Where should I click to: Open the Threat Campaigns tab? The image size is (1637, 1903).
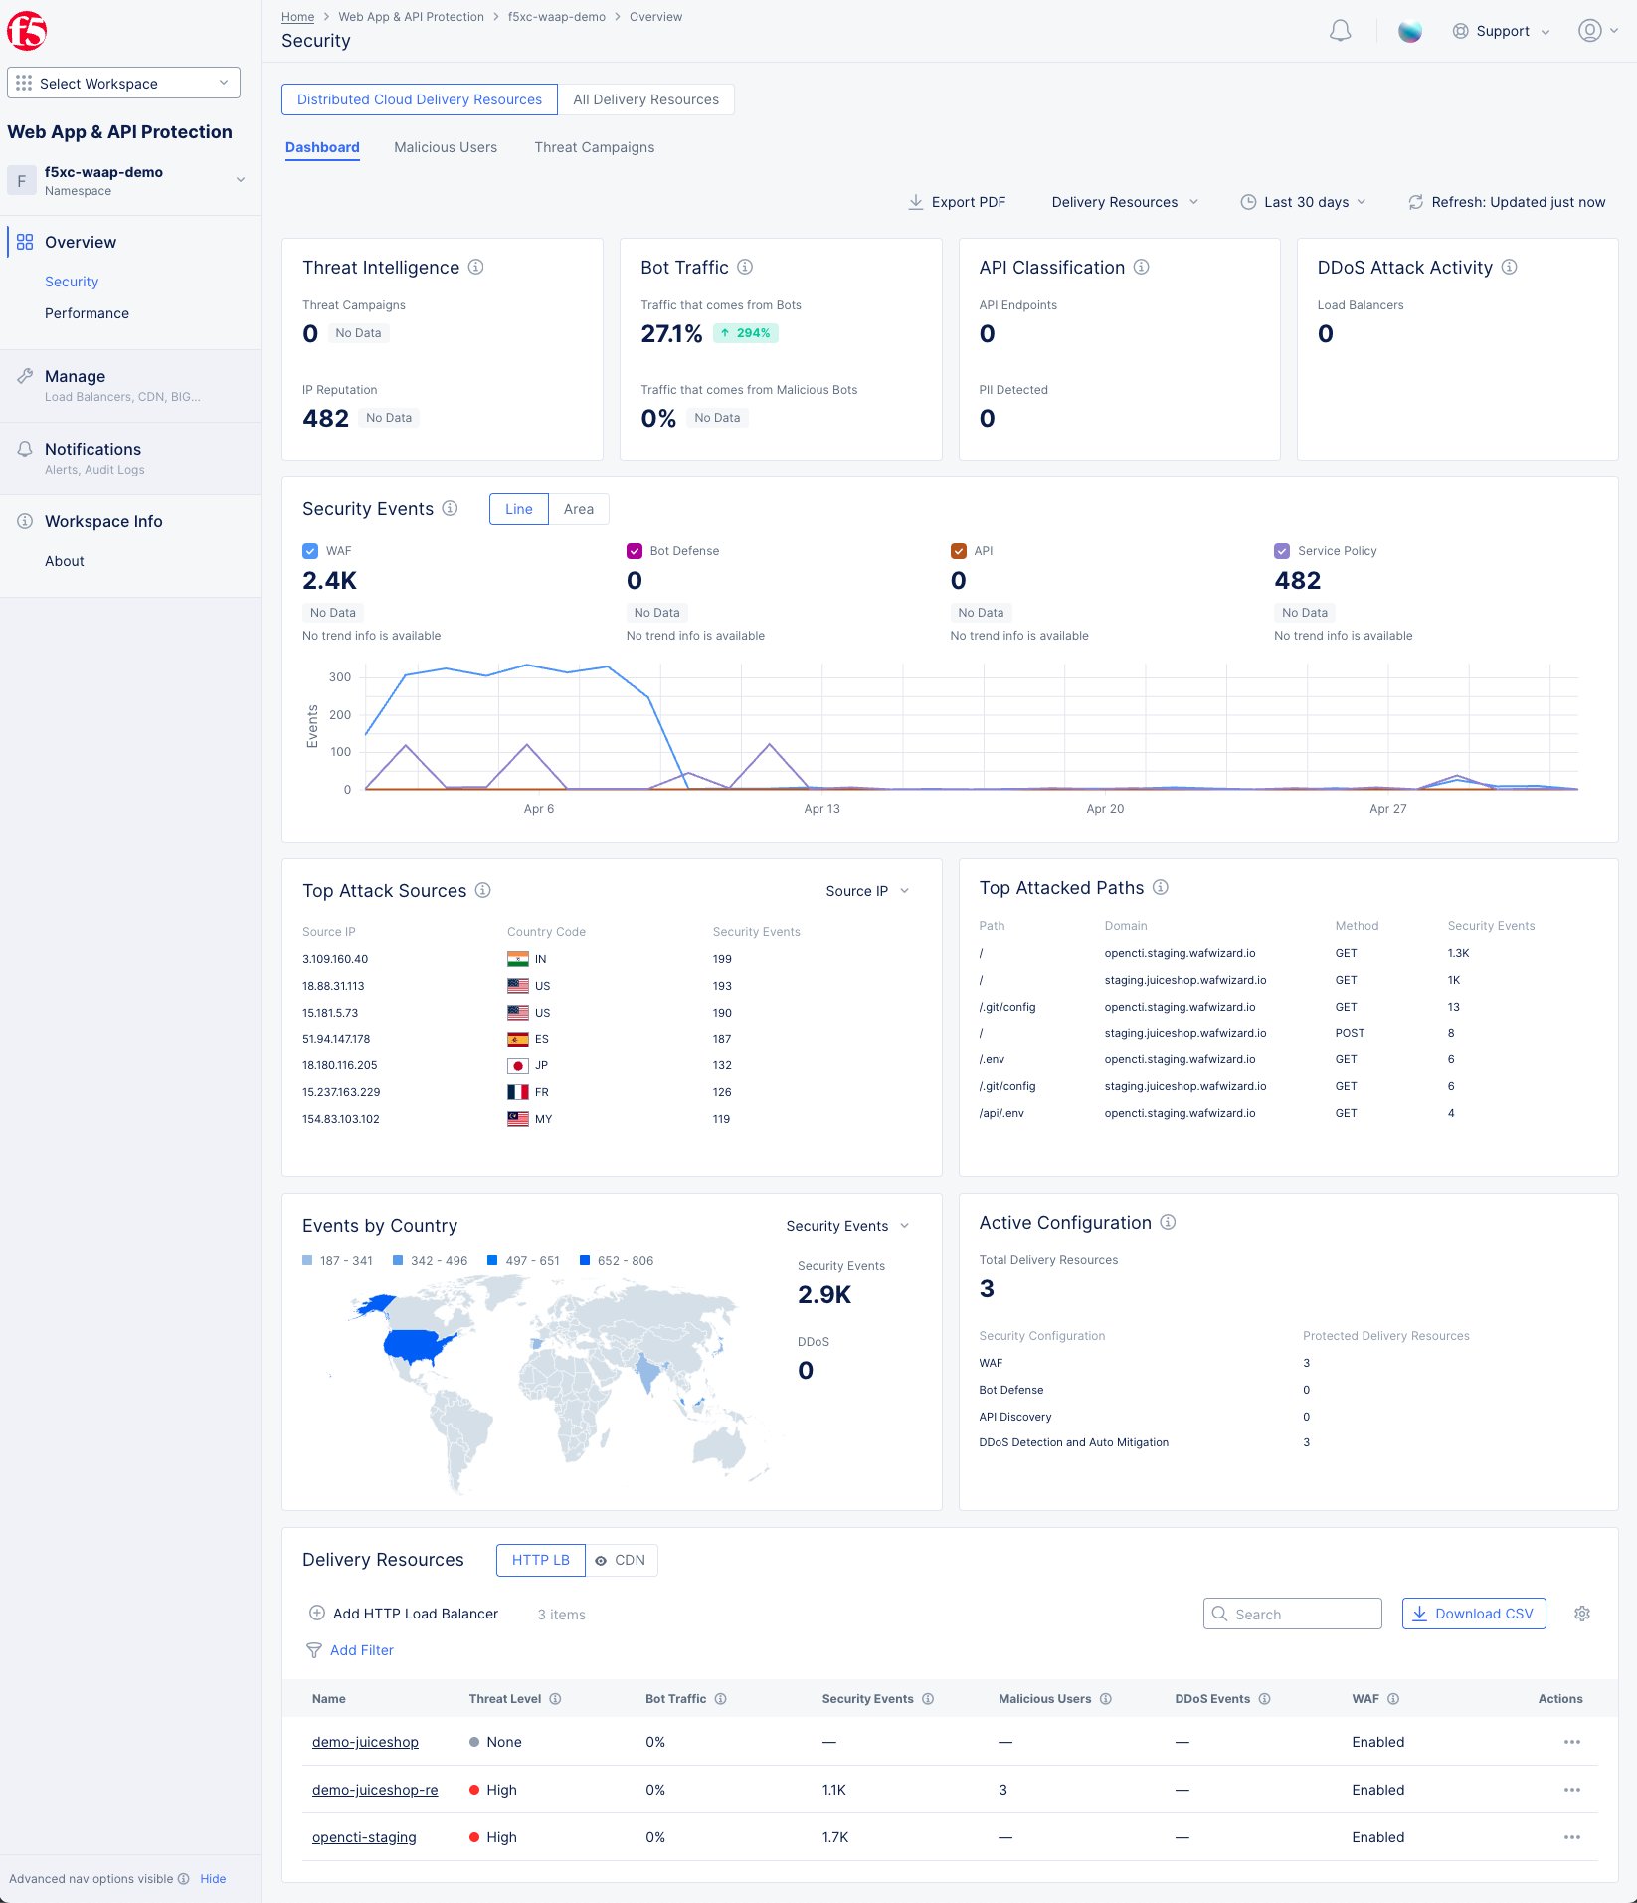[x=594, y=147]
